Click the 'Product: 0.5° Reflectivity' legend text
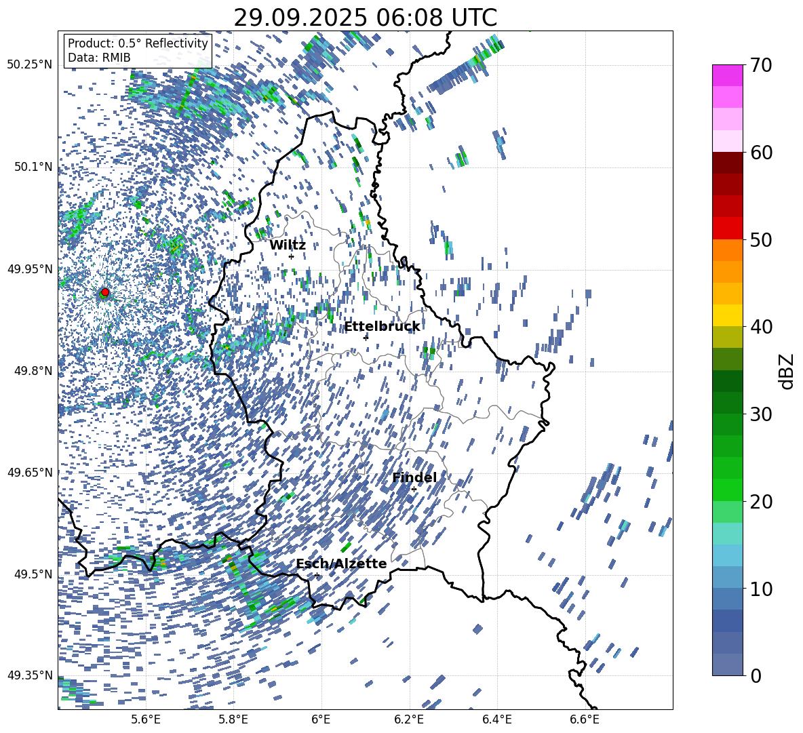Image resolution: width=803 pixels, height=733 pixels. coord(138,43)
